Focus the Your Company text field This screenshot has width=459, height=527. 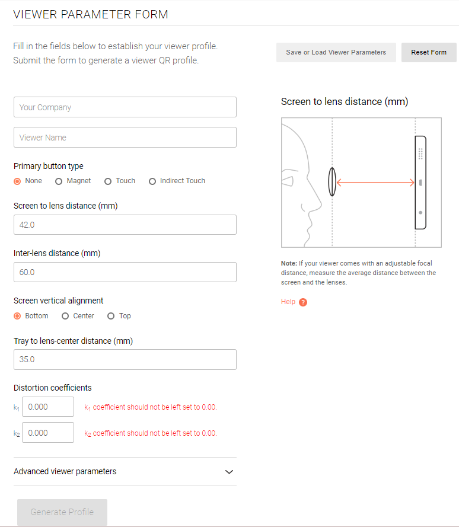125,107
